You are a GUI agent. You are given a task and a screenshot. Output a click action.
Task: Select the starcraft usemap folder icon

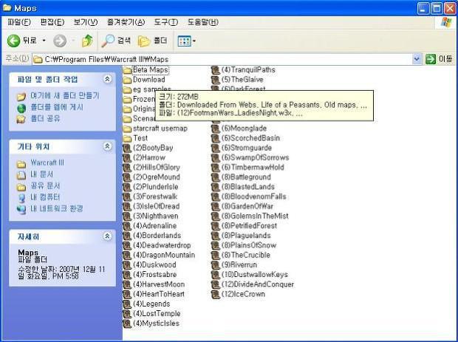(x=127, y=129)
